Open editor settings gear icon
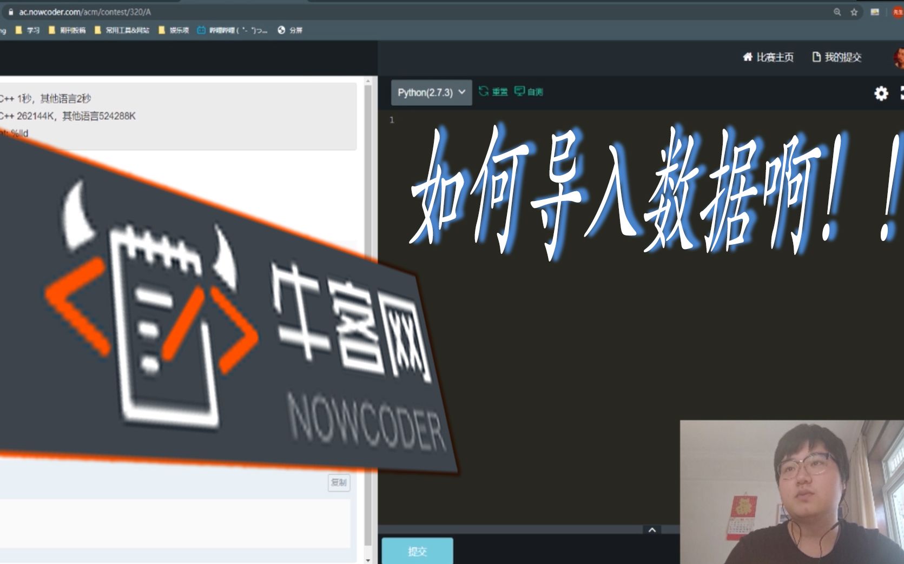This screenshot has width=904, height=564. tap(881, 93)
